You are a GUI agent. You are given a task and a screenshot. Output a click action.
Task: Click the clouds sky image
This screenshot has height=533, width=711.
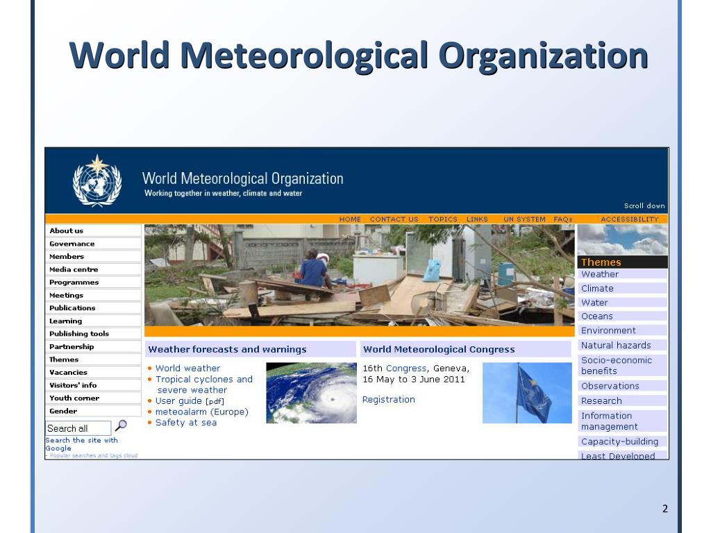623,239
